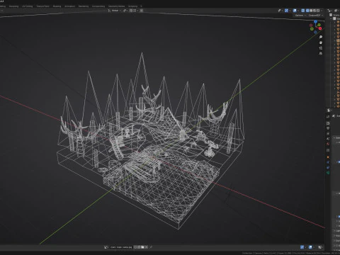Open Properties editor type menu
340x255 pixels.
pyautogui.click(x=329, y=110)
